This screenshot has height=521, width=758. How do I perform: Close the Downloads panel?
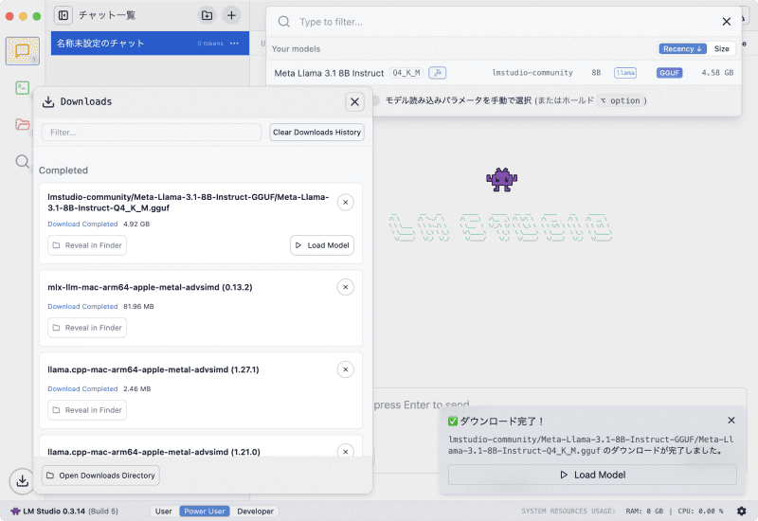(x=354, y=102)
